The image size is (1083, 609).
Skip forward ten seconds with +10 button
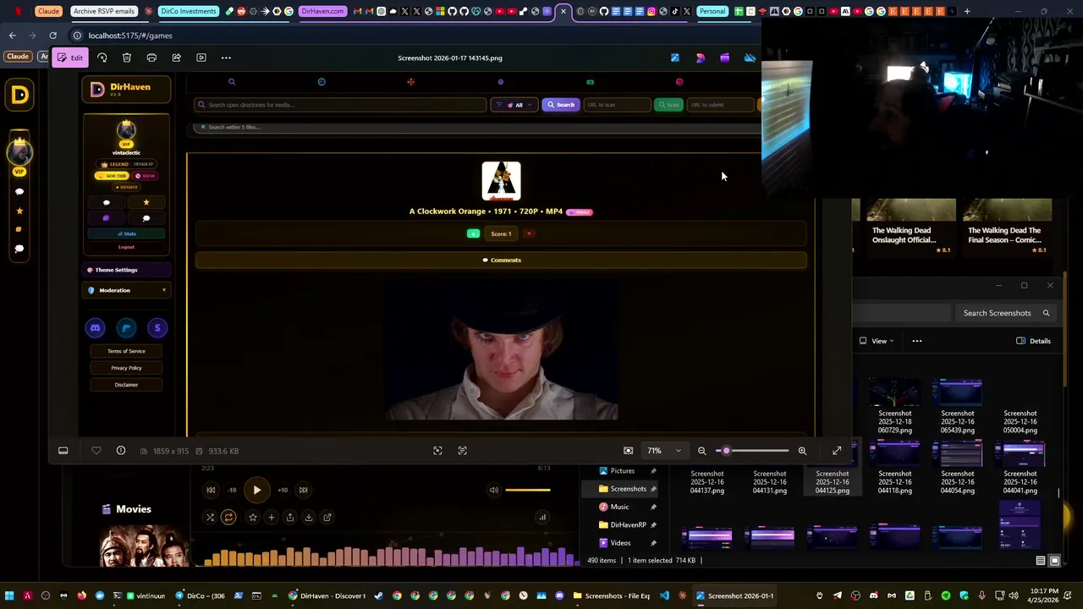click(283, 490)
